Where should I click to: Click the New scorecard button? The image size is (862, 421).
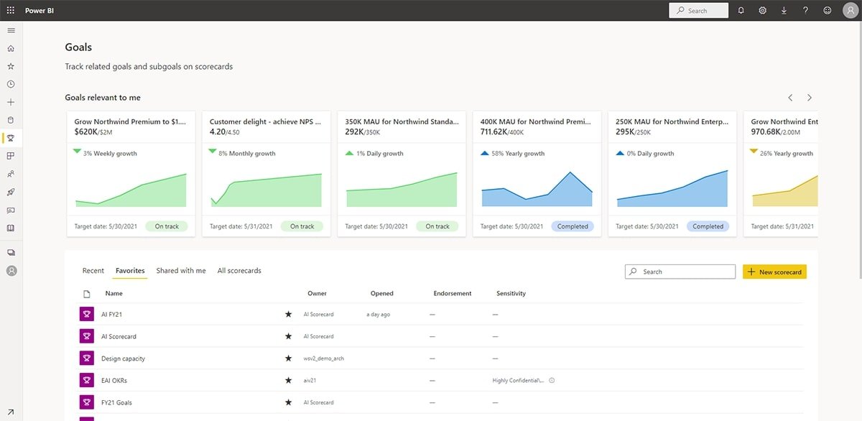[774, 272]
